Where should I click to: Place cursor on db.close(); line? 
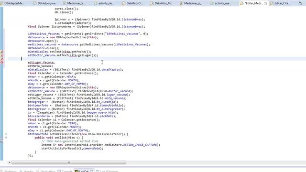pos(64,12)
